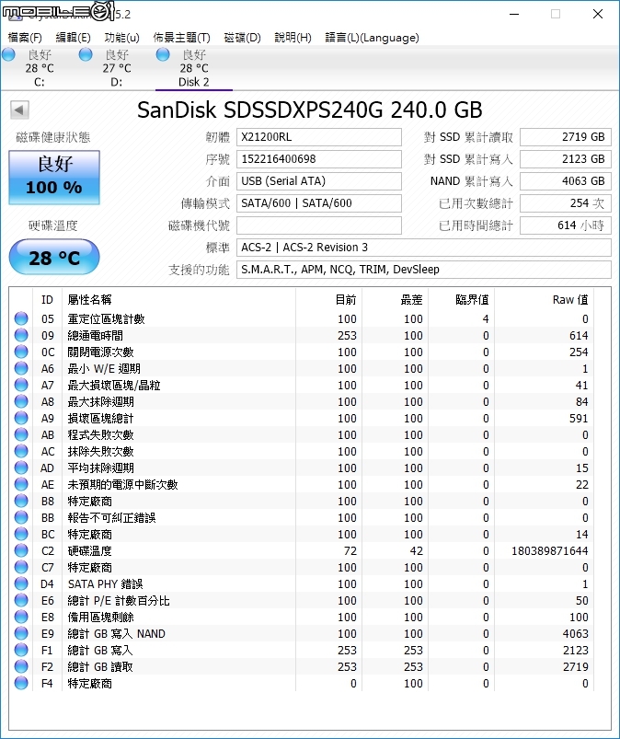
Task: Click the firmware field X21200RL
Action: (x=318, y=137)
